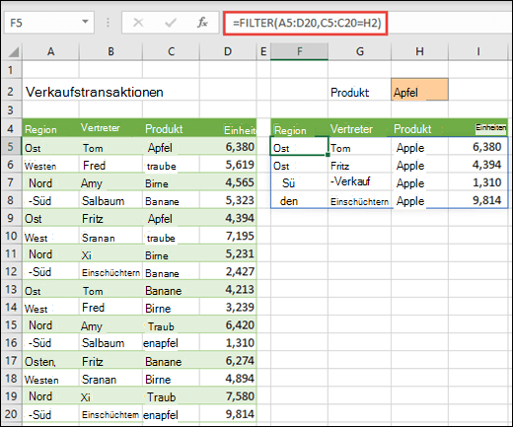This screenshot has height=427, width=513.
Task: Open the Insert Function fx dialog
Action: [x=202, y=23]
